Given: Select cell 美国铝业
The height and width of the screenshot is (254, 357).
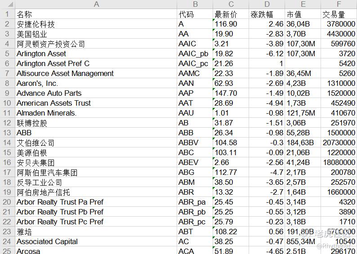Looking at the screenshot, I should [x=96, y=34].
